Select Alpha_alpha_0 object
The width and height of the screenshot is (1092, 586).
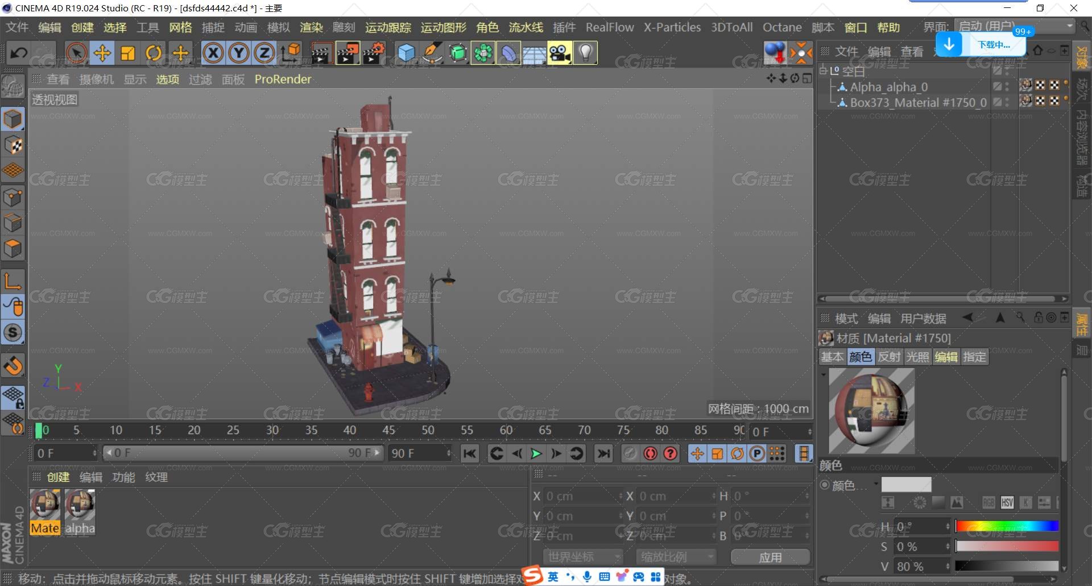click(889, 87)
